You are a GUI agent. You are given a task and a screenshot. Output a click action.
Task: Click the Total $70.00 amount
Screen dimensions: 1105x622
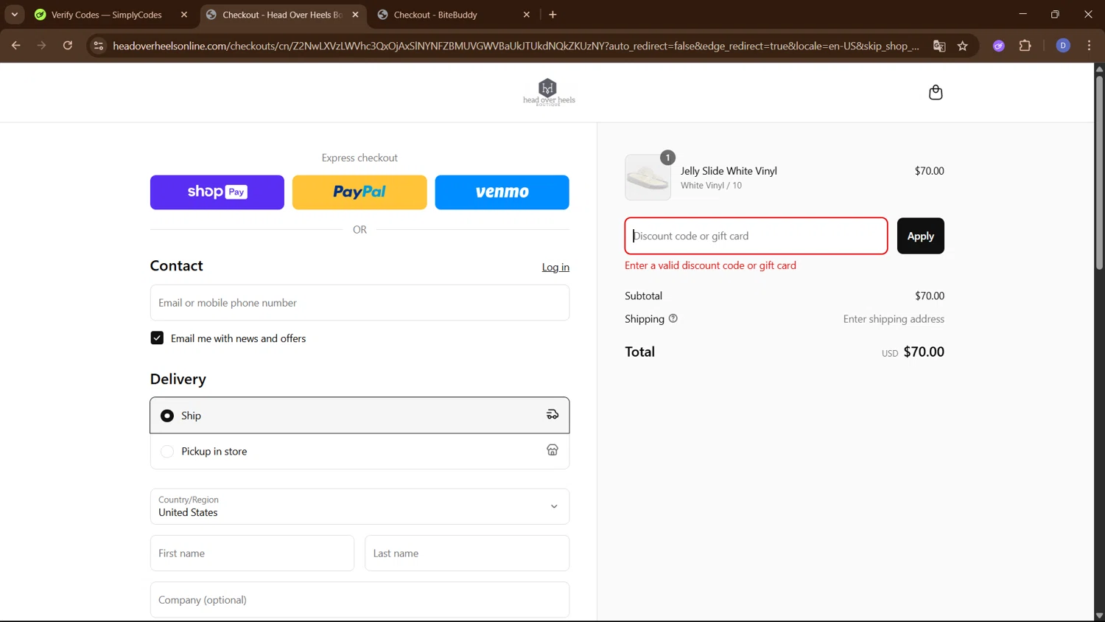tap(924, 352)
